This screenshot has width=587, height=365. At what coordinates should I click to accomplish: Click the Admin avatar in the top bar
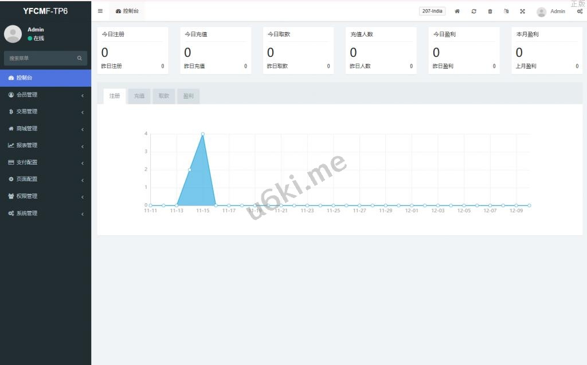(541, 12)
